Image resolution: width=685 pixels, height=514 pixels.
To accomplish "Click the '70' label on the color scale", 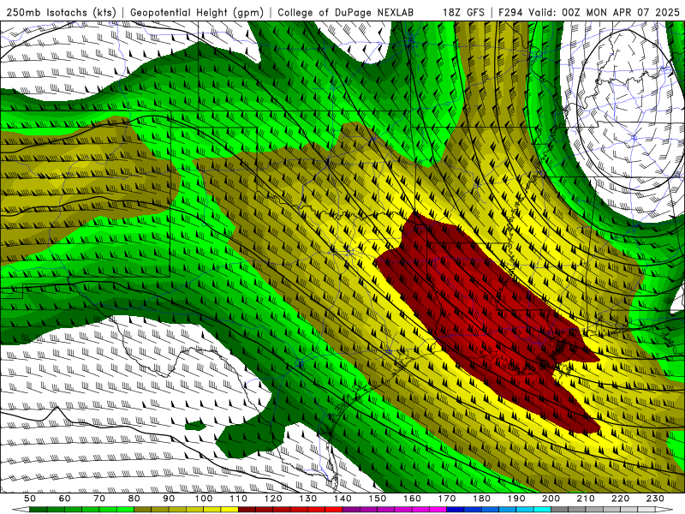I will point(99,499).
